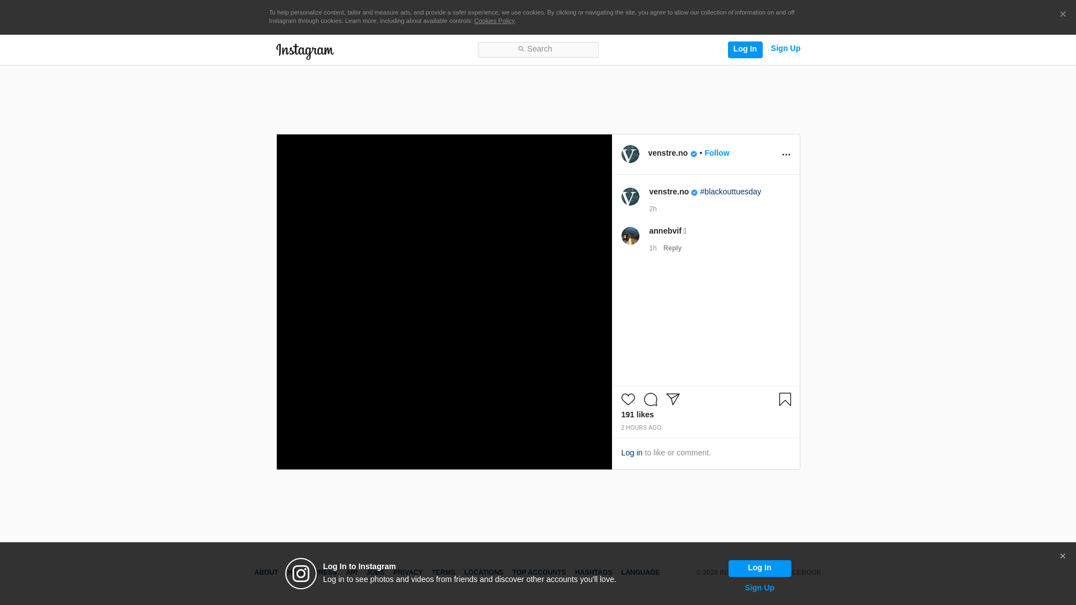Click the Instagram logo in header
The image size is (1076, 605).
coord(305,51)
